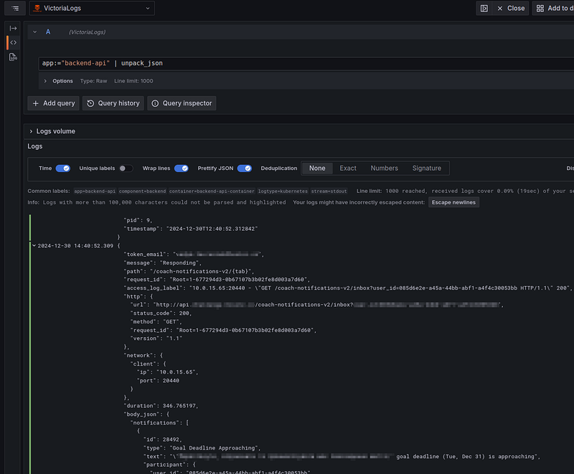Toggle the Time switch off
The image size is (574, 474).
click(x=62, y=169)
